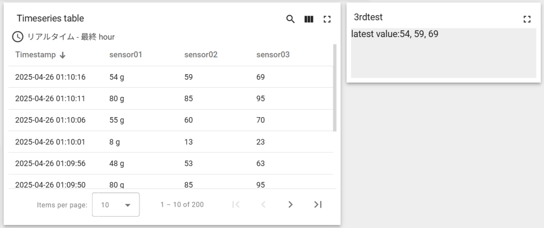The image size is (544, 228).
Task: Sort by sensor01 column header
Action: tap(126, 55)
